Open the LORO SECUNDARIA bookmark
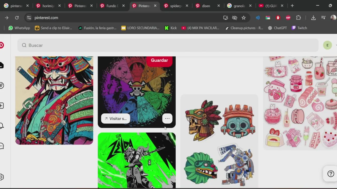Screen dimensions: 337x189 (140, 28)
